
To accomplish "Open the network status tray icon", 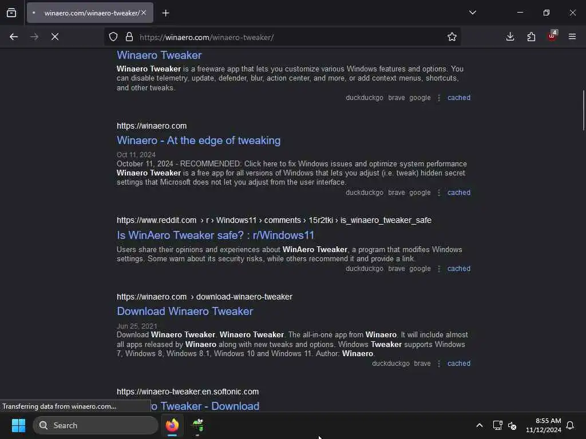I will pyautogui.click(x=497, y=425).
